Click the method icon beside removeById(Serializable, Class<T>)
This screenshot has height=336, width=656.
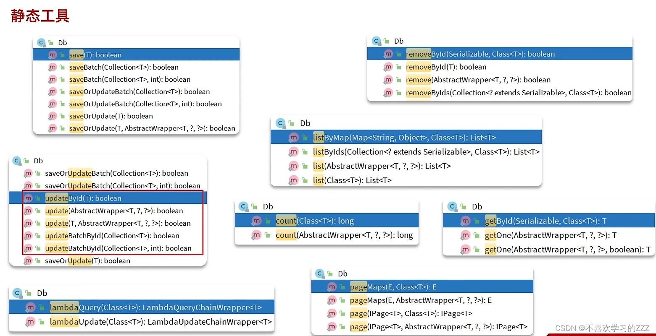click(x=388, y=54)
